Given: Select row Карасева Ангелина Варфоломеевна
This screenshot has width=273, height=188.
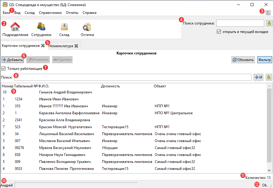Looking at the screenshot, I should pos(134,113).
